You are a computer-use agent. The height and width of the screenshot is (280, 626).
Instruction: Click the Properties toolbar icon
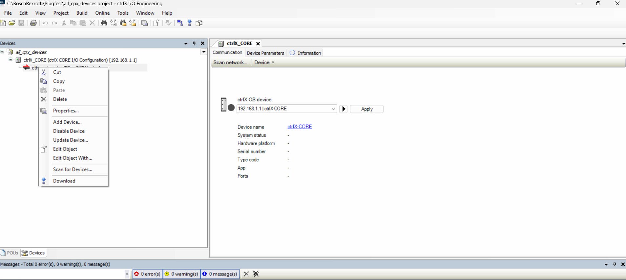(x=144, y=23)
